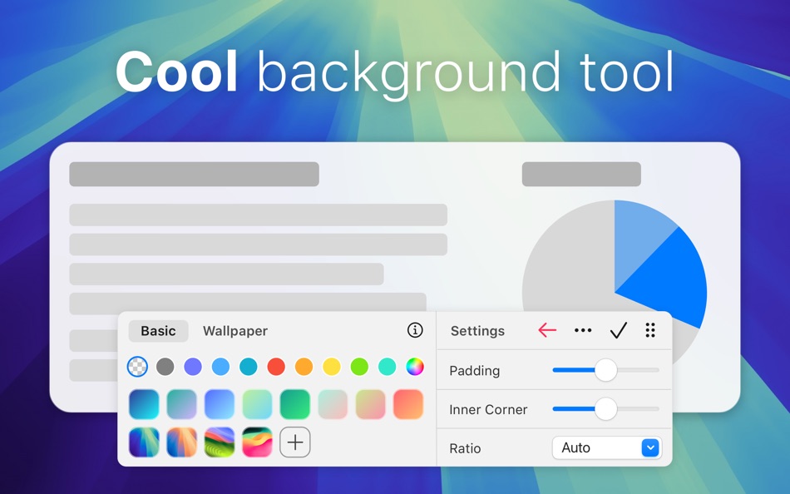
Task: Click the Ratio label
Action: pyautogui.click(x=465, y=448)
